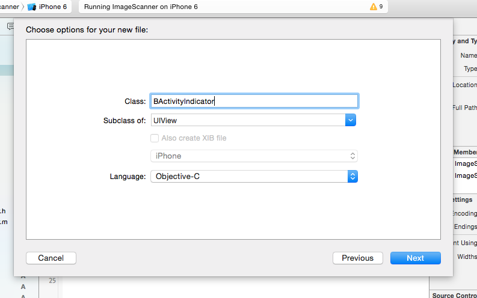
Task: Click into the Class name text field
Action: coord(253,102)
